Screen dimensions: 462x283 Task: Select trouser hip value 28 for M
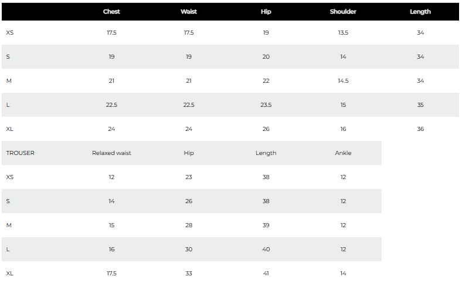pos(189,225)
